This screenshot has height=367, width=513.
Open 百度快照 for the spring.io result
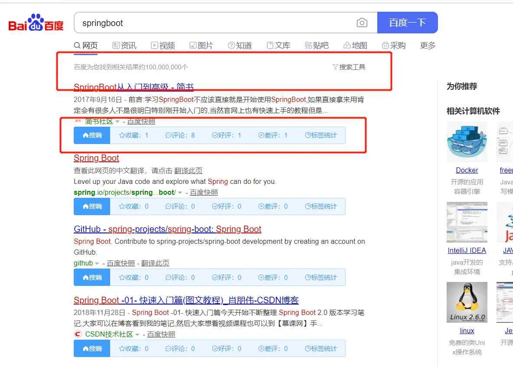point(204,193)
